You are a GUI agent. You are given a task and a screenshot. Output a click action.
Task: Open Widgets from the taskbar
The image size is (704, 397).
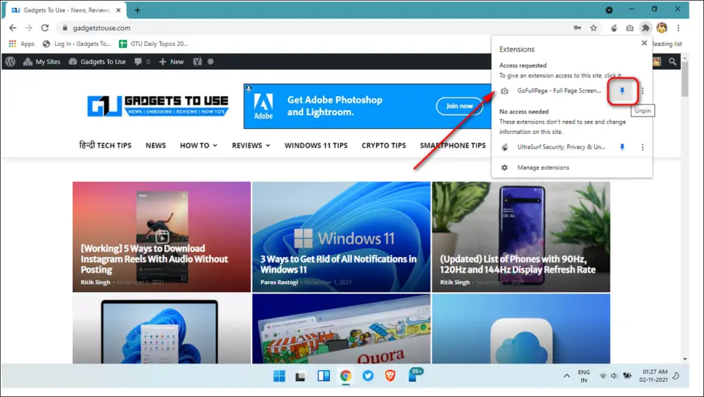(x=323, y=376)
